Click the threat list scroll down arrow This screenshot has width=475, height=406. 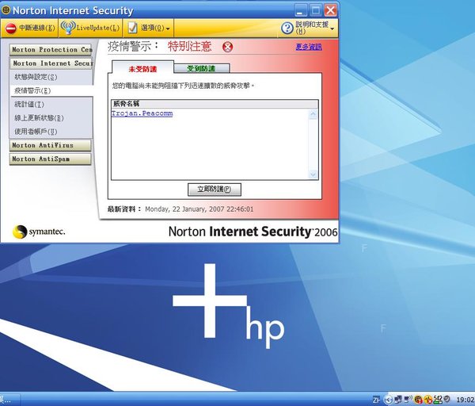click(x=313, y=174)
